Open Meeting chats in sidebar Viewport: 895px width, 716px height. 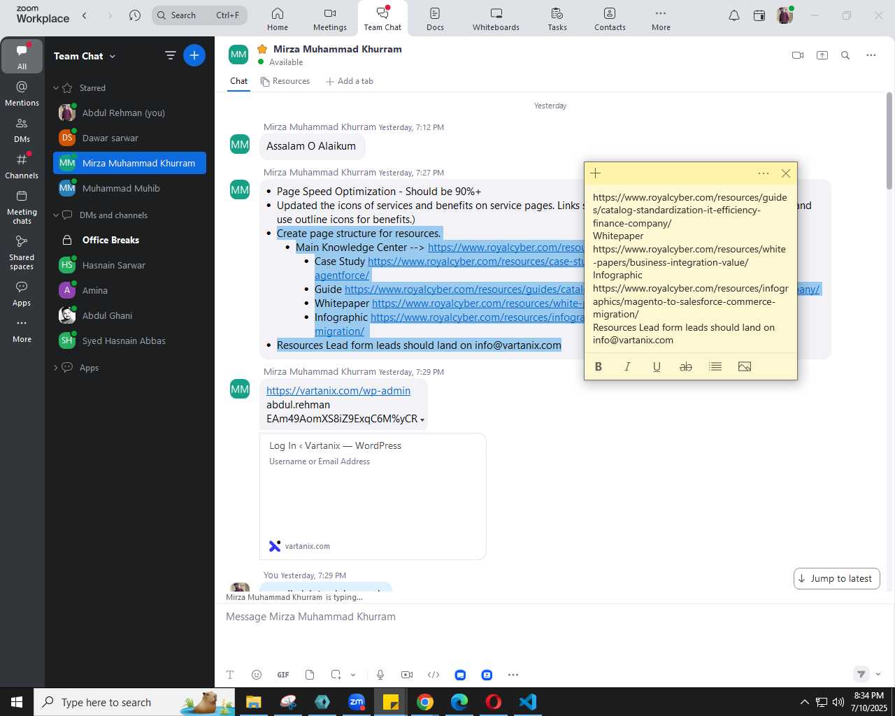[22, 208]
